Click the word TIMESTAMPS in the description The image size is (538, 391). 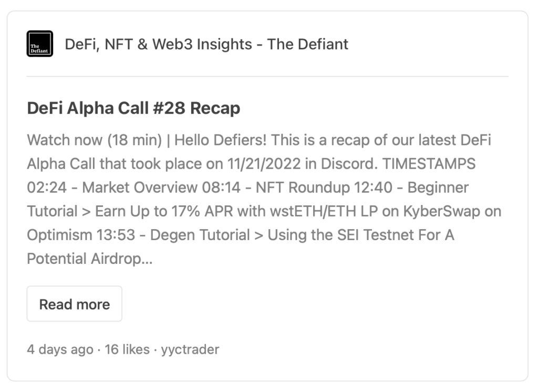tap(429, 164)
